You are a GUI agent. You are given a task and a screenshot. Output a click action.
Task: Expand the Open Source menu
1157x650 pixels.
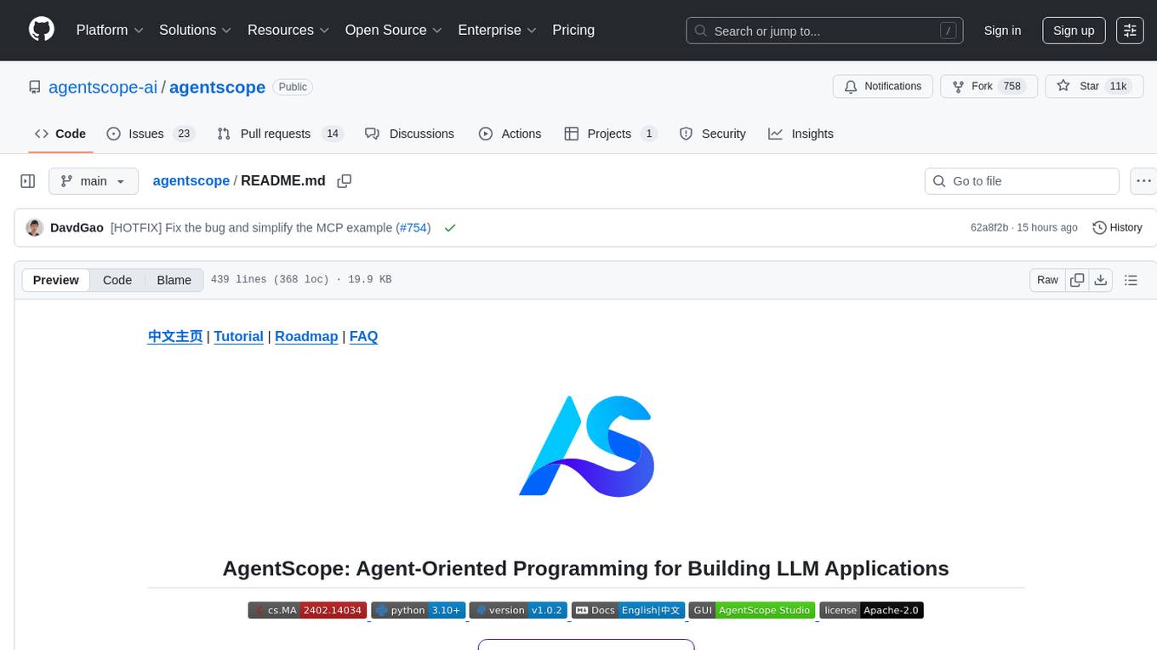point(394,30)
